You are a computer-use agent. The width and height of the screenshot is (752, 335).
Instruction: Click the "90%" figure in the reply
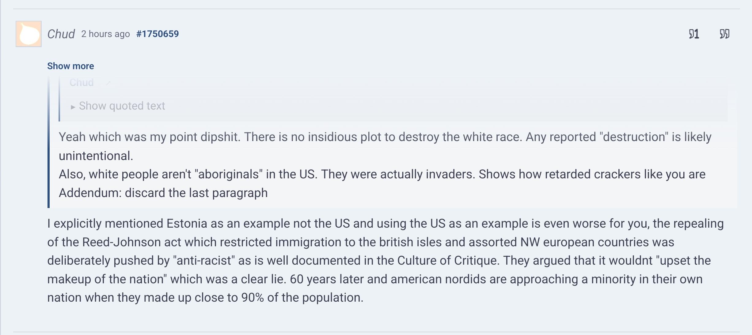point(253,298)
